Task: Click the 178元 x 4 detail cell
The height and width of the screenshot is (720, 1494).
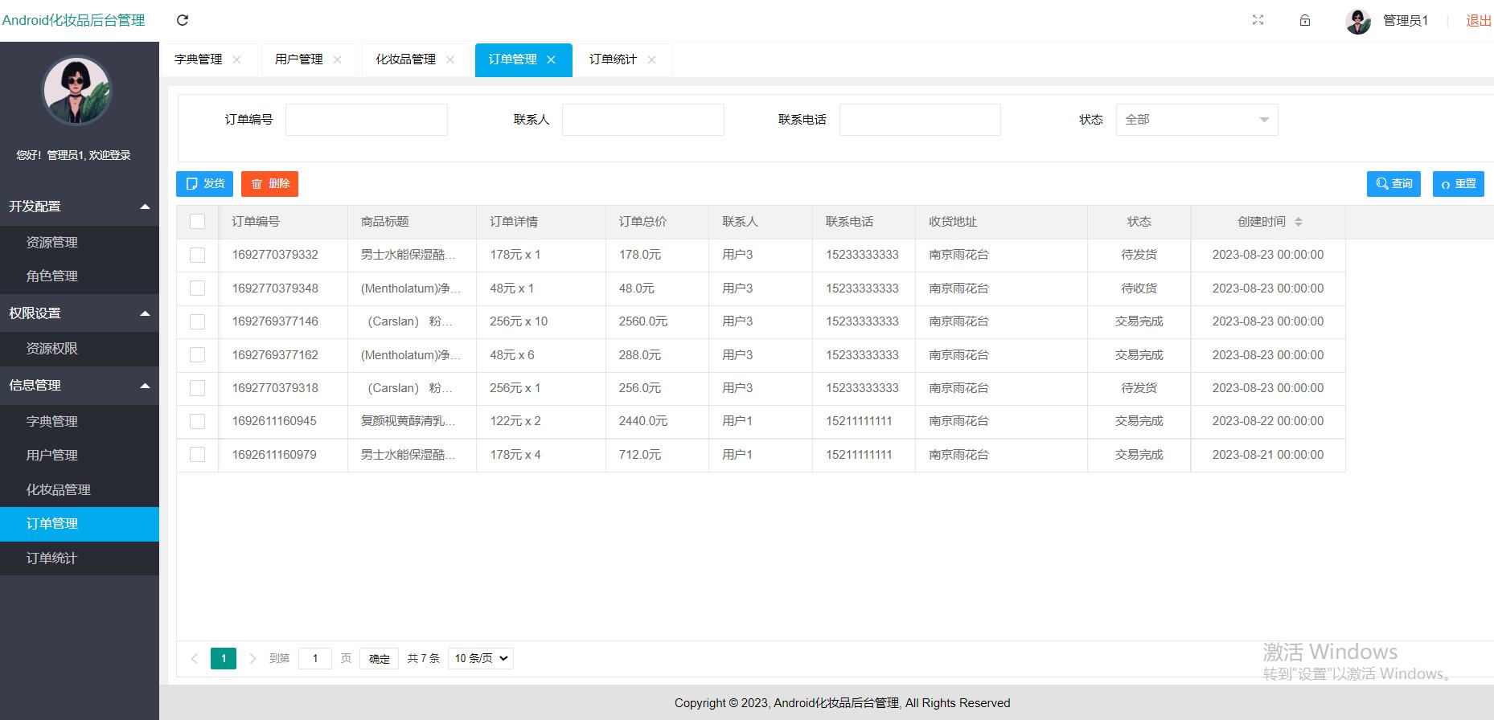Action: coord(541,455)
